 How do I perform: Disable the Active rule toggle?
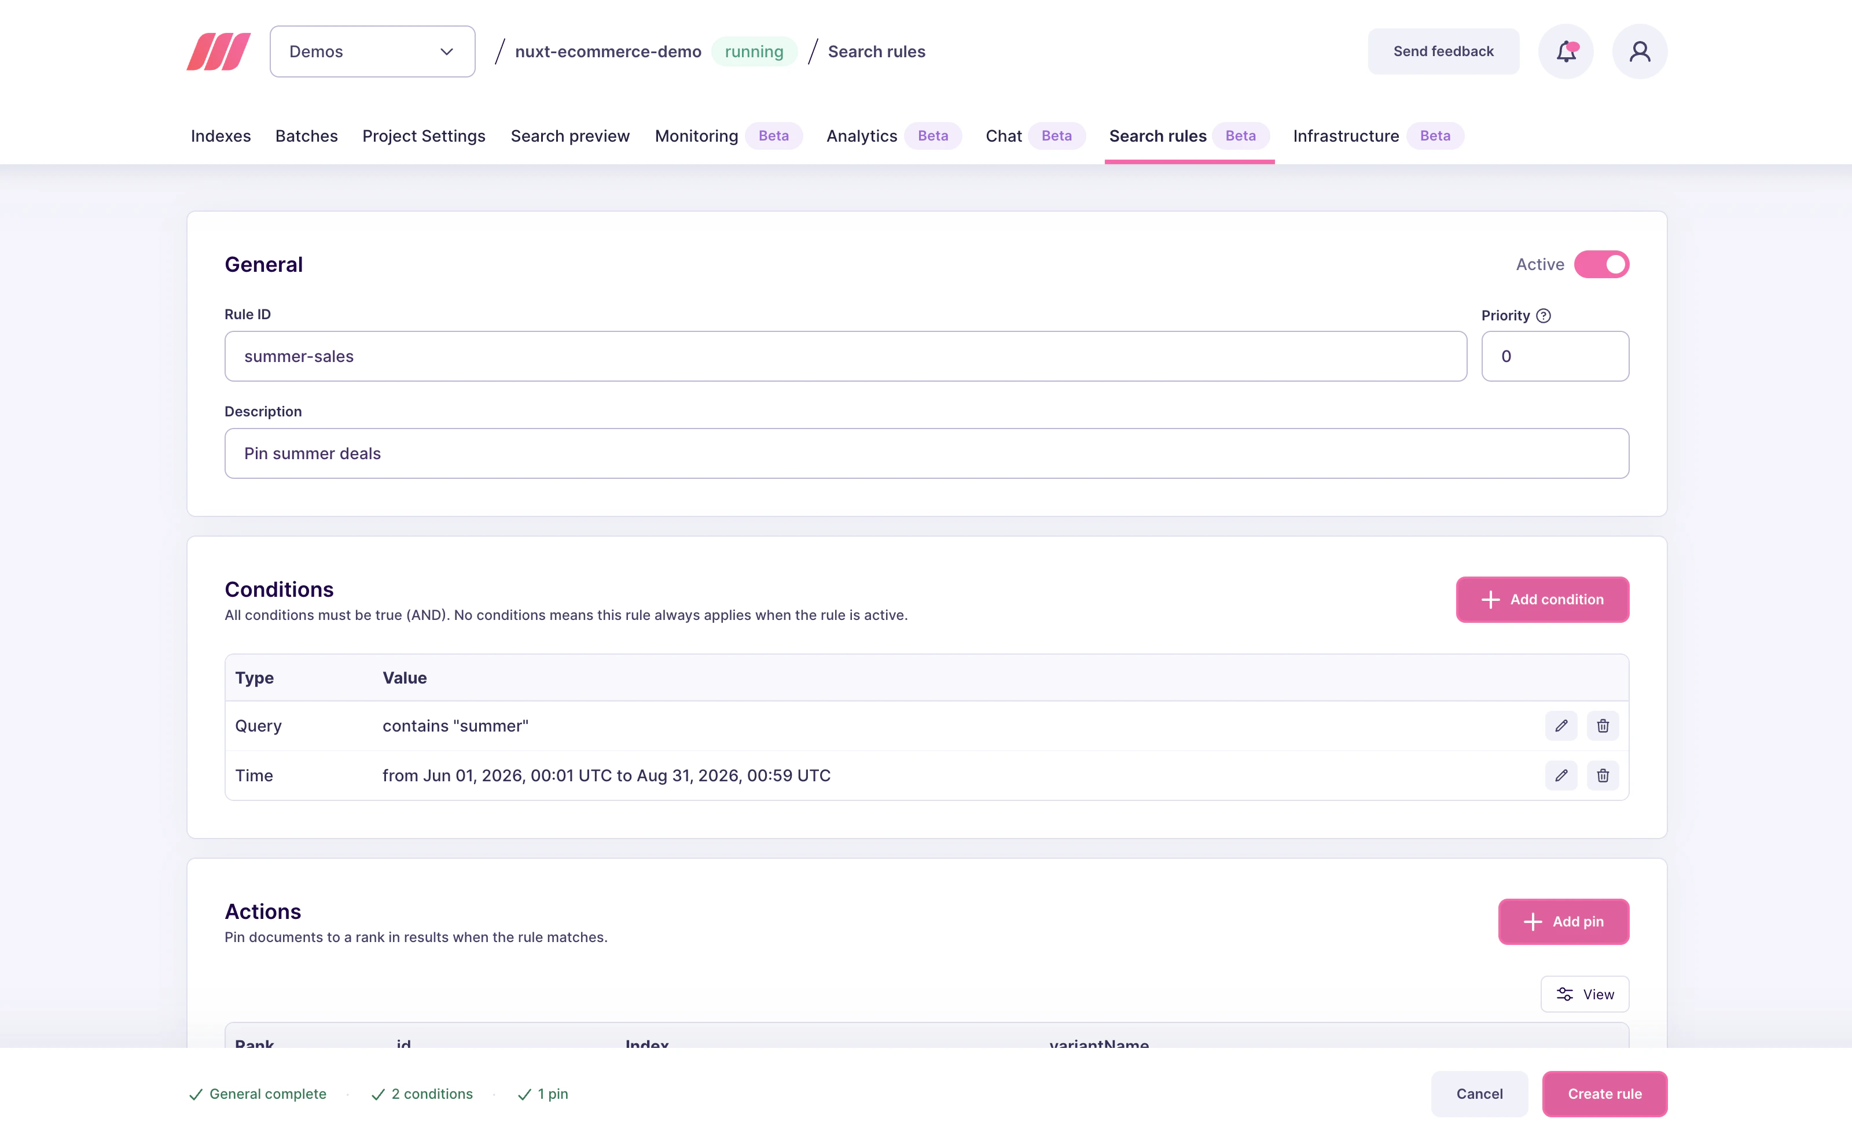pos(1603,264)
